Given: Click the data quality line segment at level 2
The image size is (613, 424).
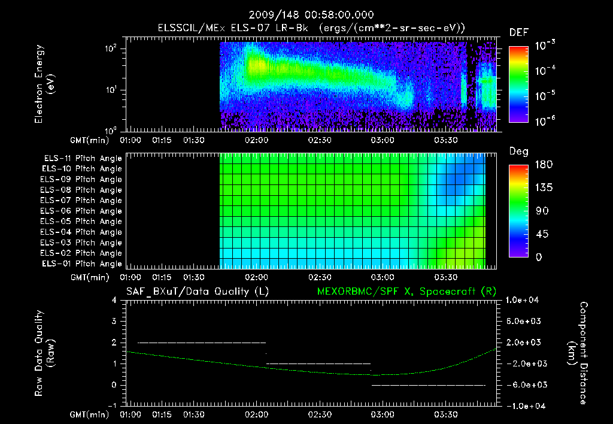Looking at the screenshot, I should [202, 343].
